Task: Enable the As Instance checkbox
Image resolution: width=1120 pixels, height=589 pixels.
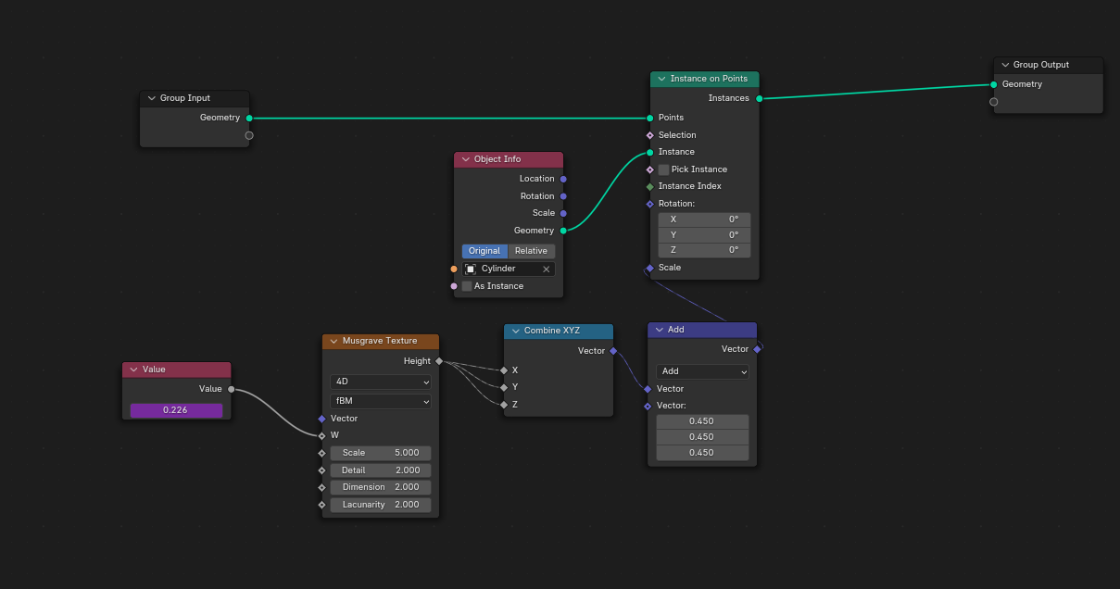Action: pos(467,286)
